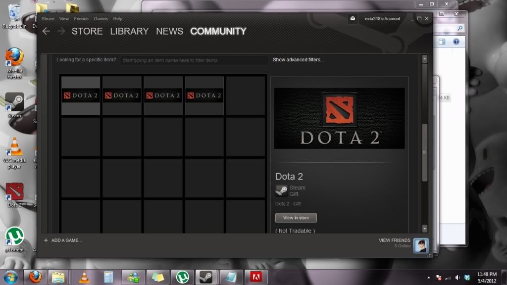Go back with the Steam back arrow

(x=46, y=31)
